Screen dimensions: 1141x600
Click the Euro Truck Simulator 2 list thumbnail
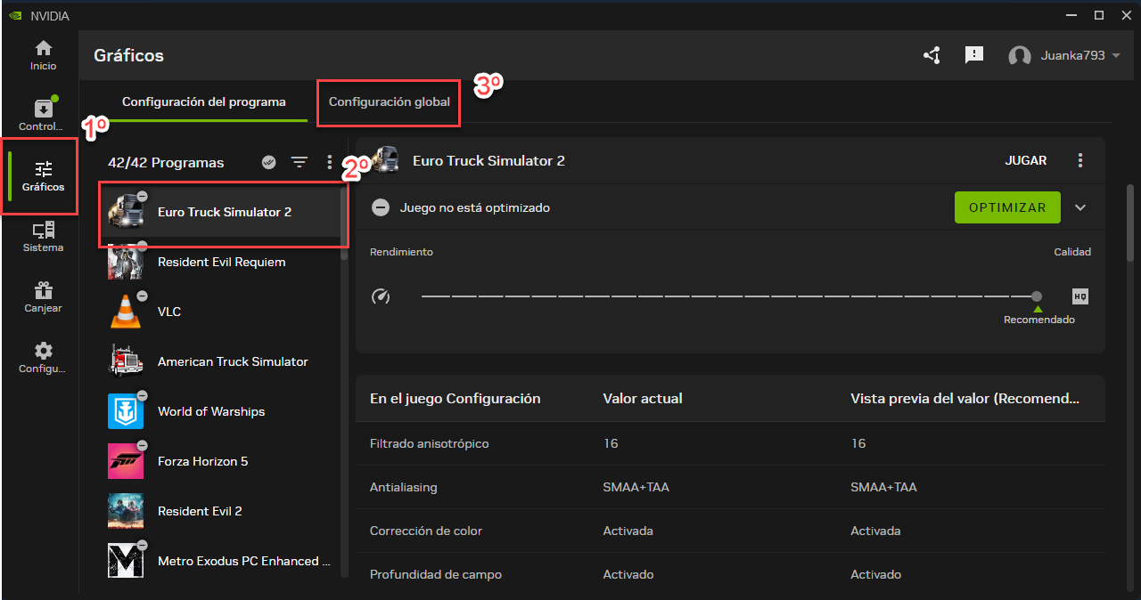pyautogui.click(x=126, y=212)
